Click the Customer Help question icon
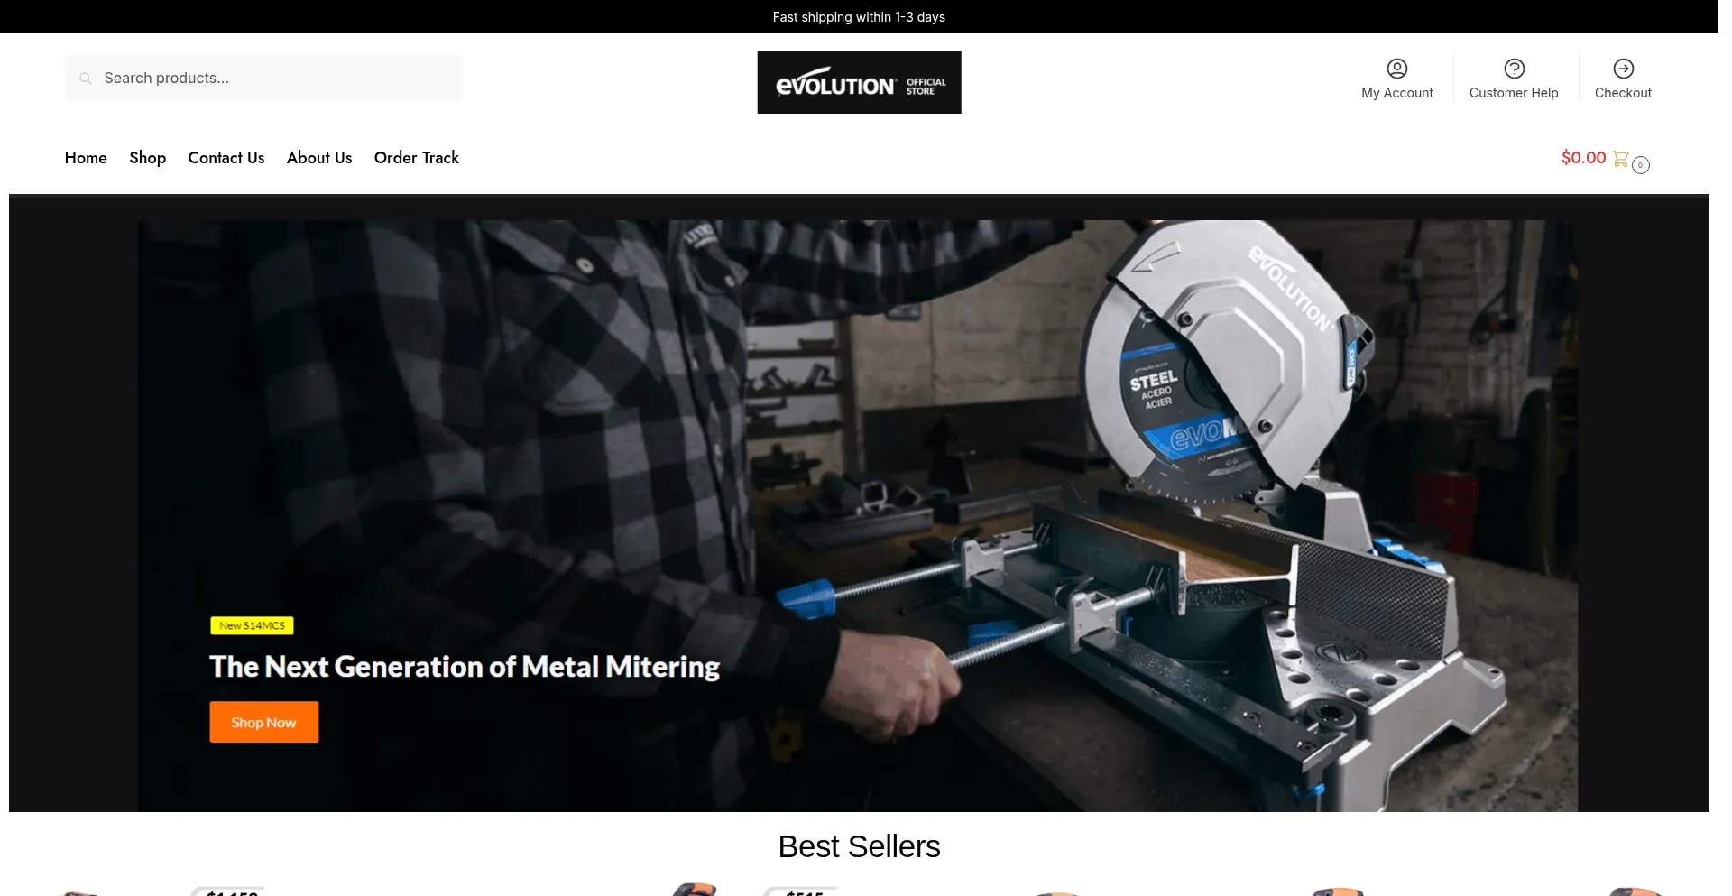Screen dimensions: 1732x896 pos(1515,69)
